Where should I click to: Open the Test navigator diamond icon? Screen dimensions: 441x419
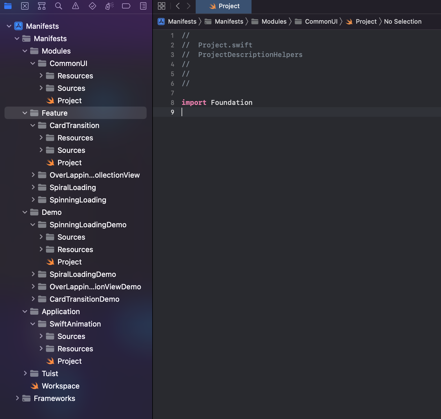(92, 6)
